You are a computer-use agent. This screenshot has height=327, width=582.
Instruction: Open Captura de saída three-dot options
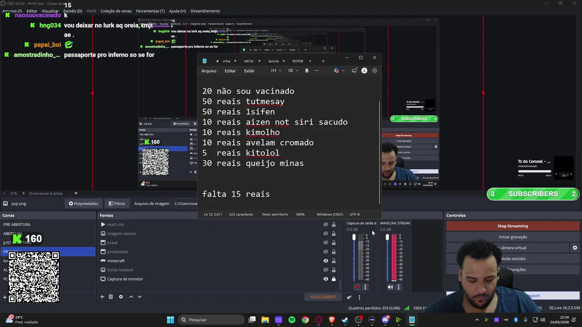(x=365, y=287)
